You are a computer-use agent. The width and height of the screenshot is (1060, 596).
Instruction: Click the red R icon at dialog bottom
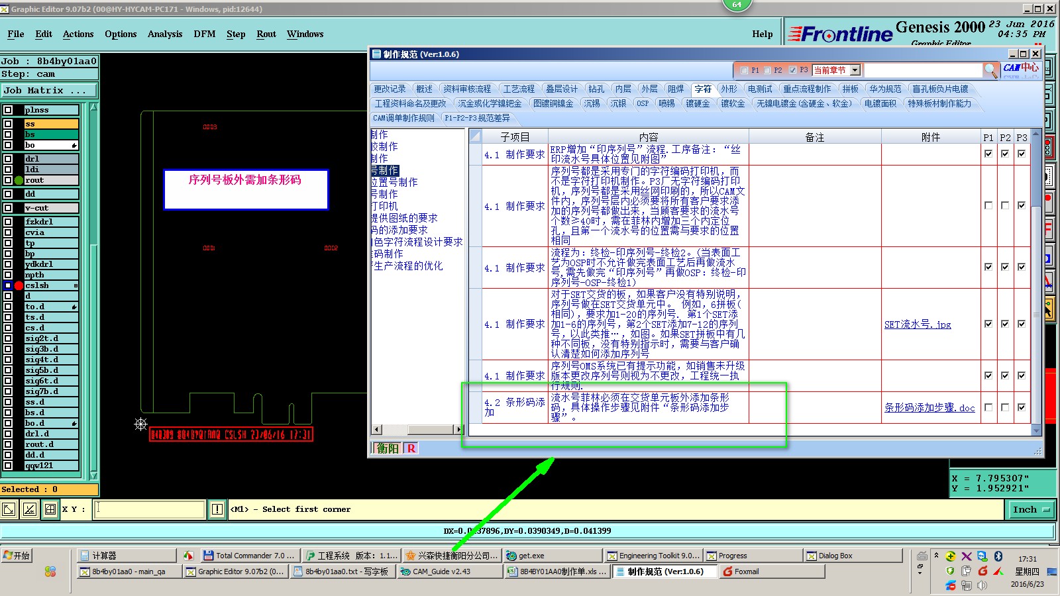point(411,448)
